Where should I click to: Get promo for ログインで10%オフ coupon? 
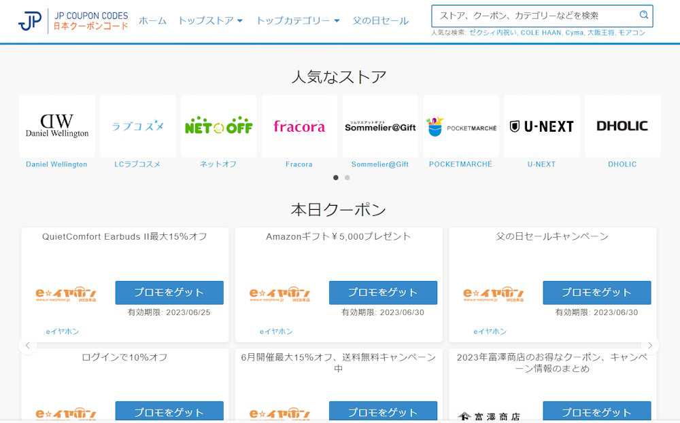(x=169, y=411)
